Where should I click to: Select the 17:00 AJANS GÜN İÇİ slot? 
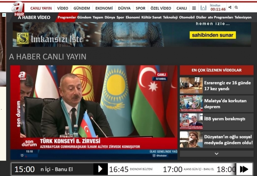click(x=188, y=169)
